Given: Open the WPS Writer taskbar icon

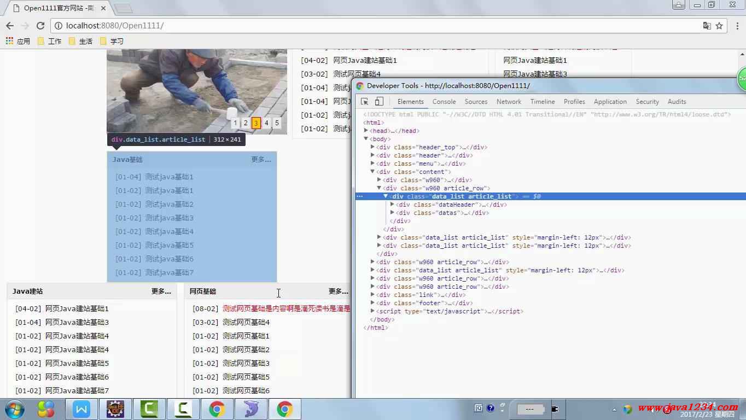Looking at the screenshot, I should [x=81, y=409].
